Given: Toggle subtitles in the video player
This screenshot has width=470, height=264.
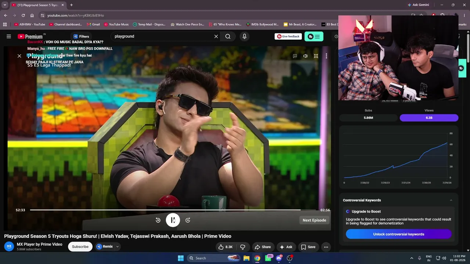Looking at the screenshot, I should (295, 56).
